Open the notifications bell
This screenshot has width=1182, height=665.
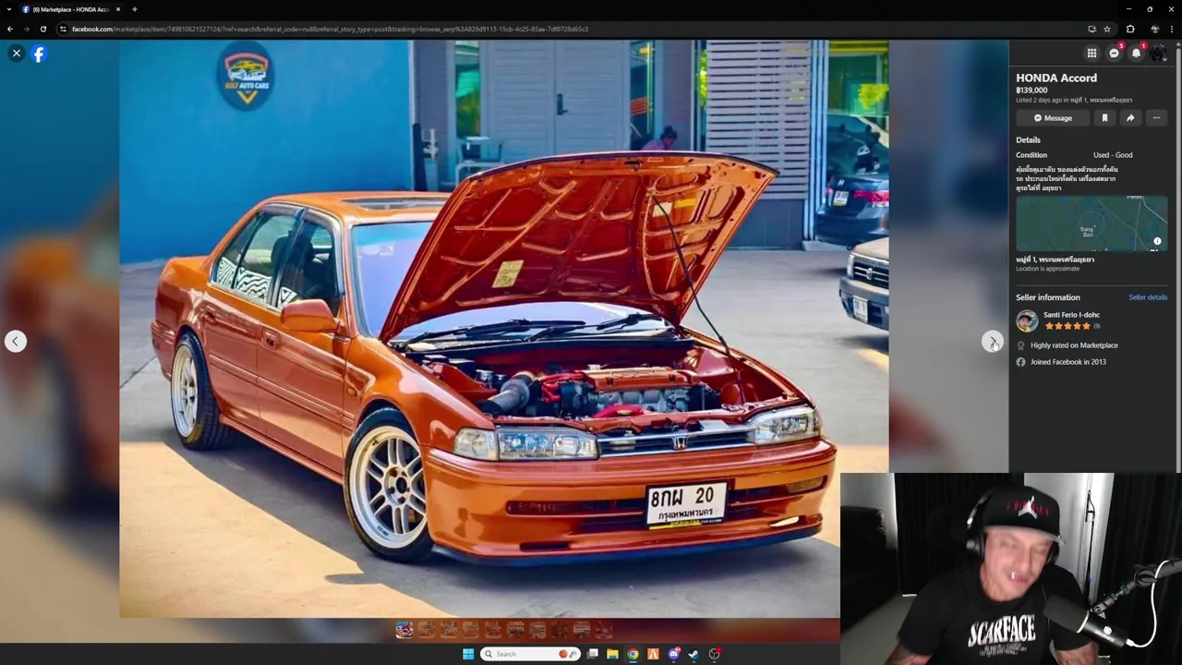[1137, 54]
